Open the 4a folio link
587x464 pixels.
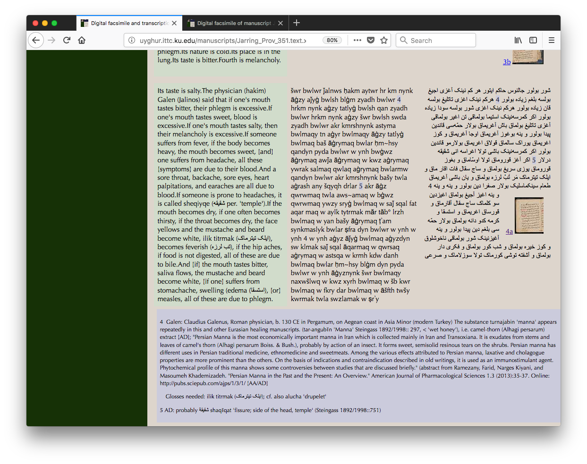509,231
